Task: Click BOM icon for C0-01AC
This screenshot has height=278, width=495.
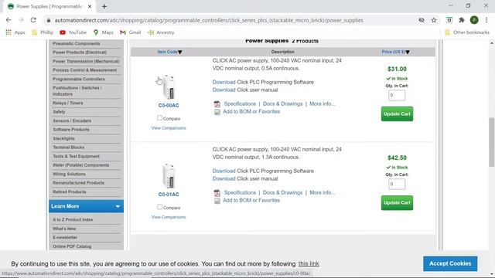Action: (x=217, y=201)
